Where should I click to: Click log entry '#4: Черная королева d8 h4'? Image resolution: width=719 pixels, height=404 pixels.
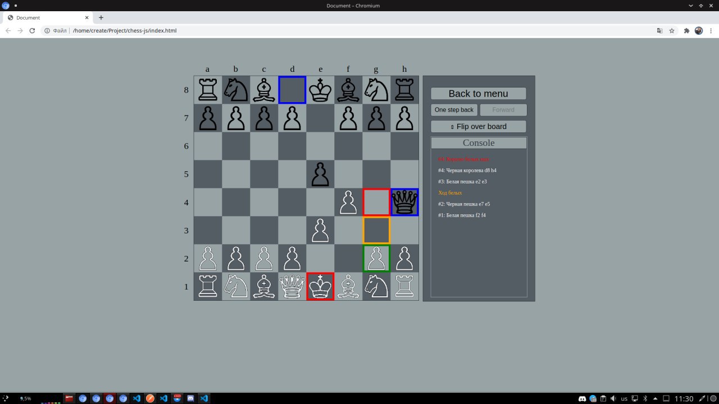pos(467,170)
